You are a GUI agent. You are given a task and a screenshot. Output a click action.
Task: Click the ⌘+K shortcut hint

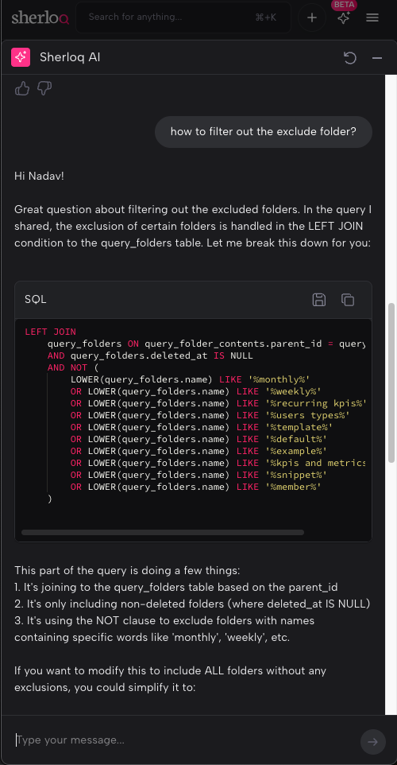[x=265, y=17]
